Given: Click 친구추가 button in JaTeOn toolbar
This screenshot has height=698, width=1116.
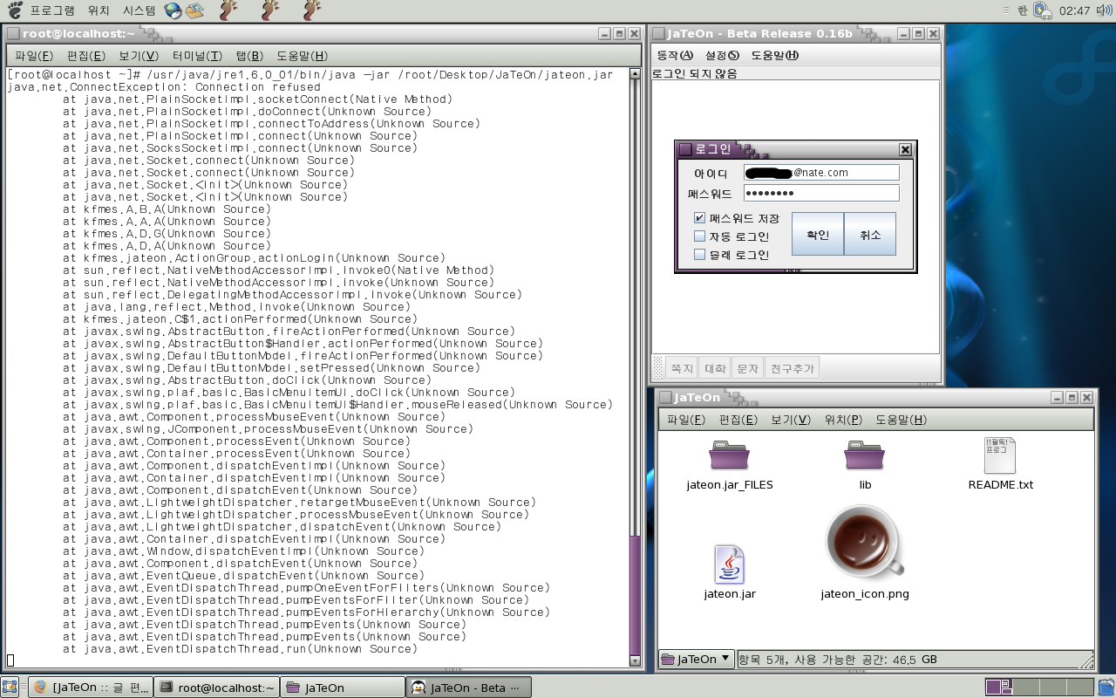Looking at the screenshot, I should click(793, 368).
